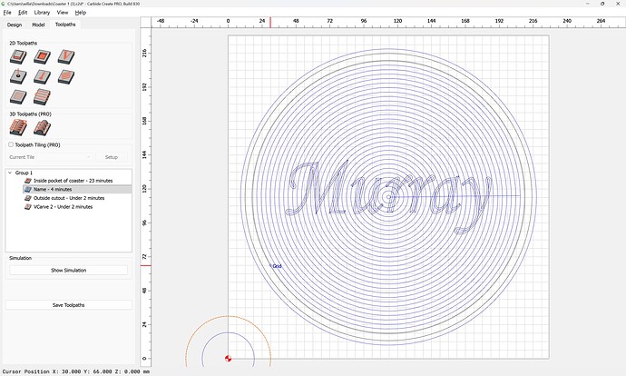Open the Library menu
The width and height of the screenshot is (626, 376).
(x=42, y=13)
